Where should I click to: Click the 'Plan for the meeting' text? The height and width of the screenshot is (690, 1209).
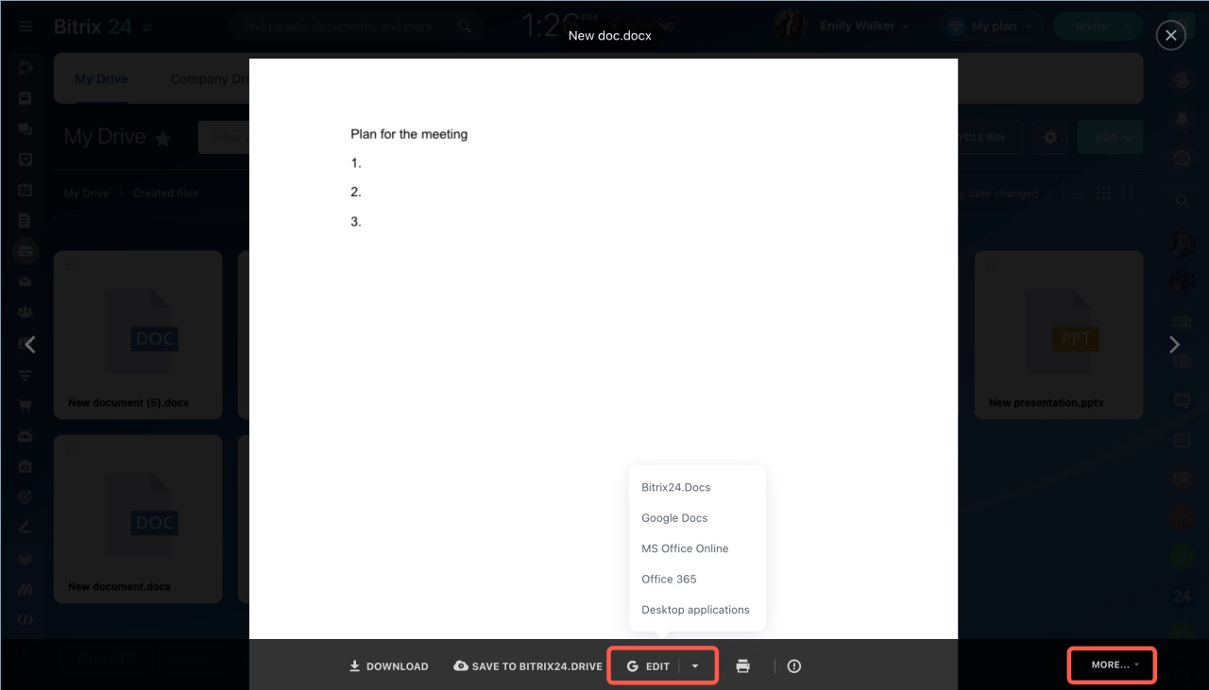pos(409,134)
